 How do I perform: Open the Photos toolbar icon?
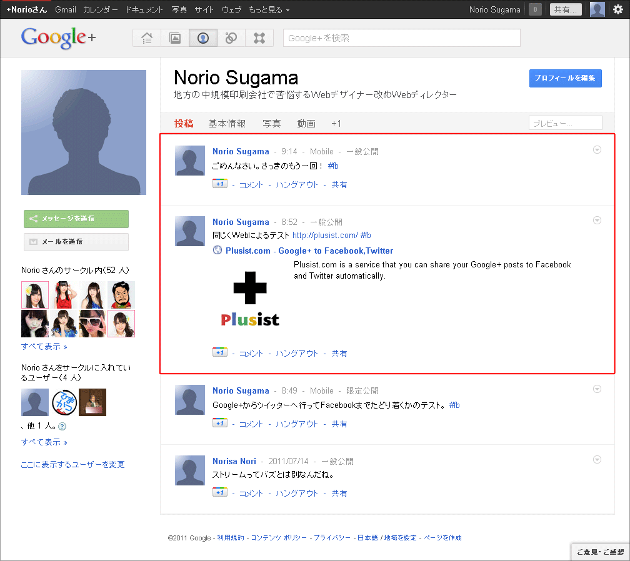(175, 38)
